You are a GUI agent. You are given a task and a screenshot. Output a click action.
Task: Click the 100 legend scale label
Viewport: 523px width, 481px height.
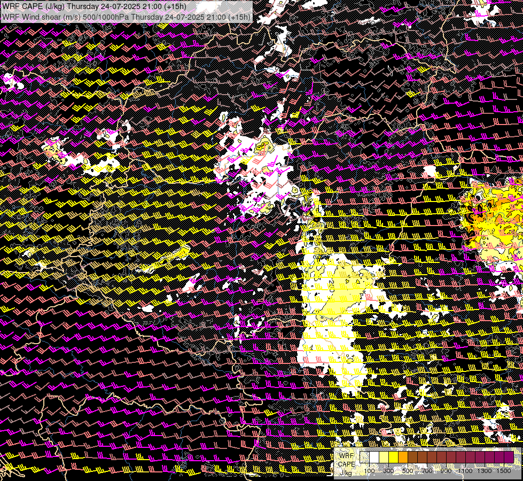coord(369,471)
